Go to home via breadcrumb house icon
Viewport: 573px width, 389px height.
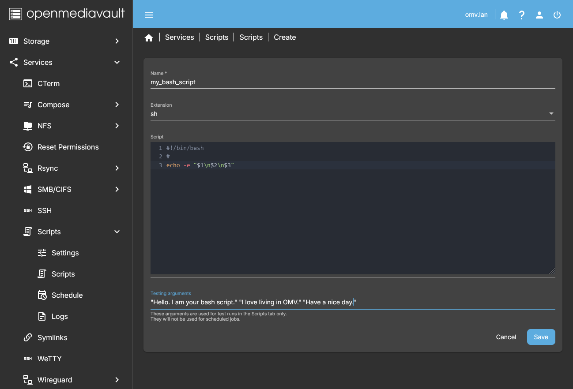click(x=149, y=37)
